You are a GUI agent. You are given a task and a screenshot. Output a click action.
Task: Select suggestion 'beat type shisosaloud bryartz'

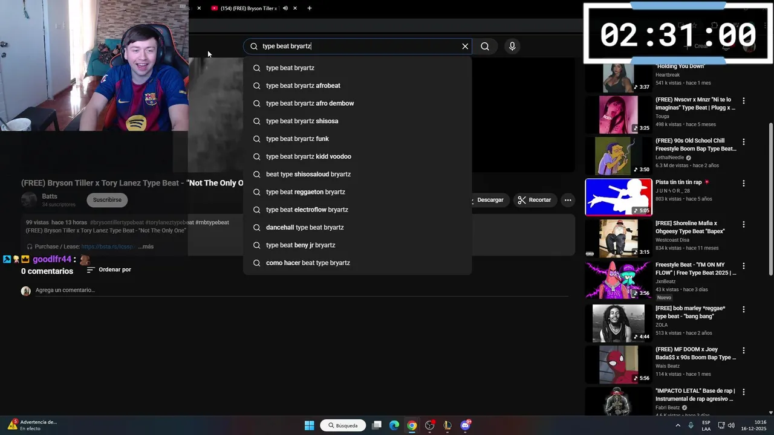[x=357, y=174]
